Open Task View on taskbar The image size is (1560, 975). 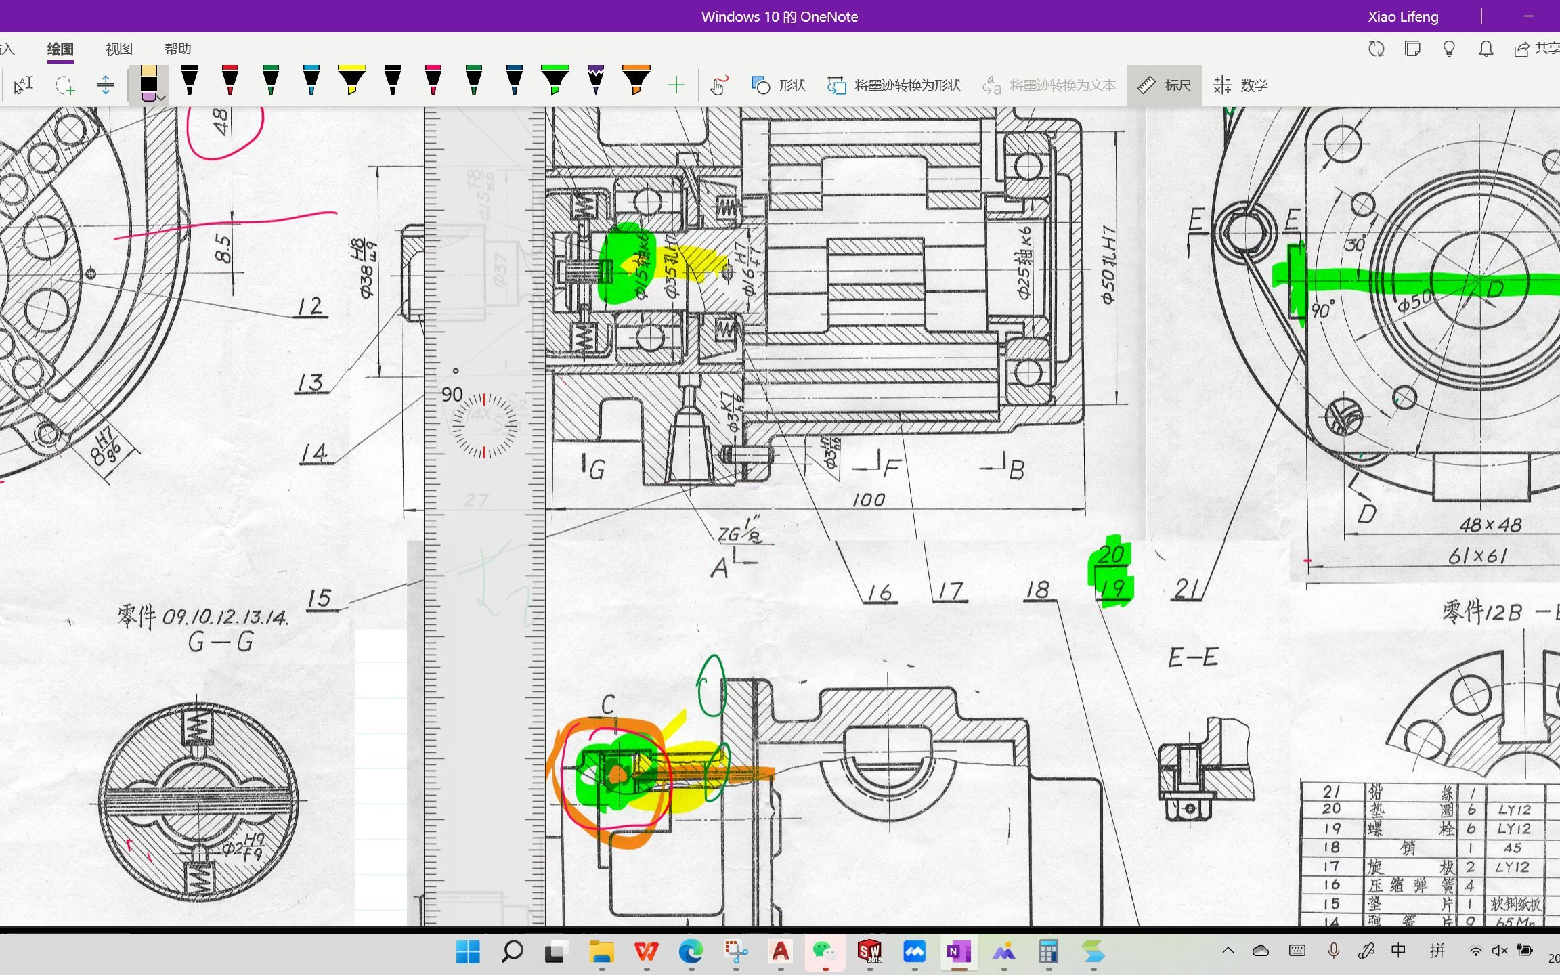click(x=556, y=952)
